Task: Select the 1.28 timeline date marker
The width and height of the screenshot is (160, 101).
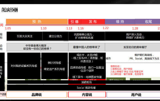Action: coord(135,28)
